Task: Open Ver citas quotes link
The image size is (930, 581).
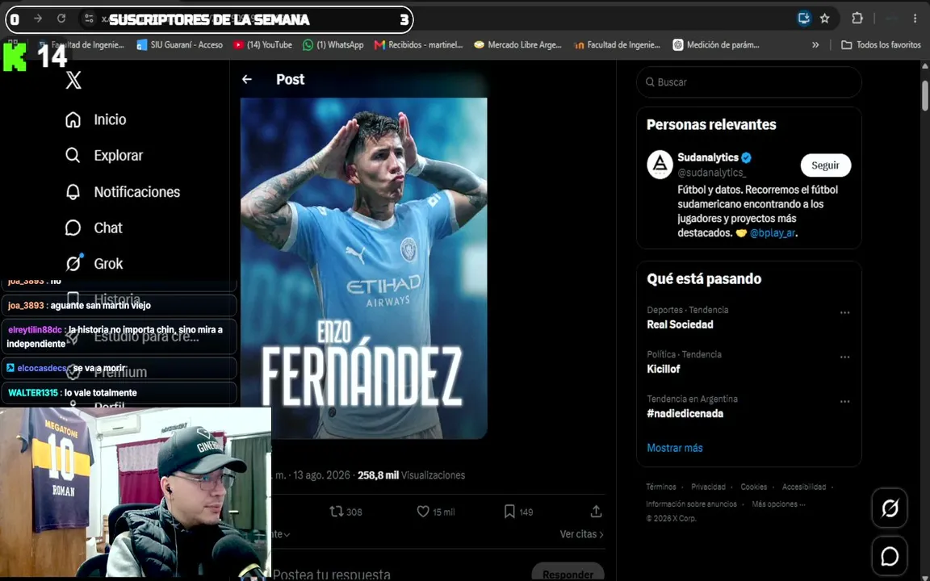Action: (x=581, y=534)
